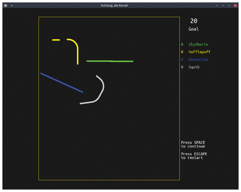Click the goal score number 20
Image resolution: width=241 pixels, height=192 pixels.
[x=194, y=21]
